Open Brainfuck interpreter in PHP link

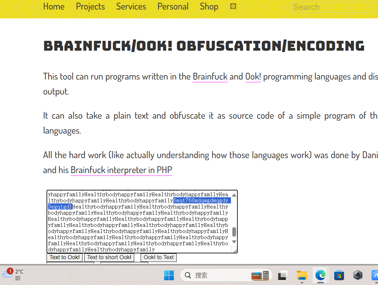[x=121, y=170]
